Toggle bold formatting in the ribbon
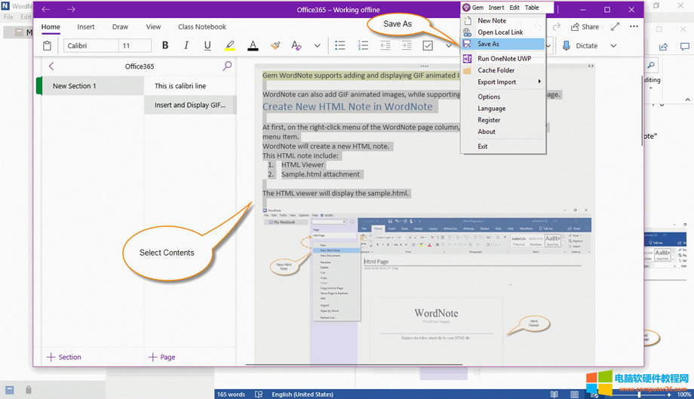Screen dimensions: 694x399 (x=165, y=46)
